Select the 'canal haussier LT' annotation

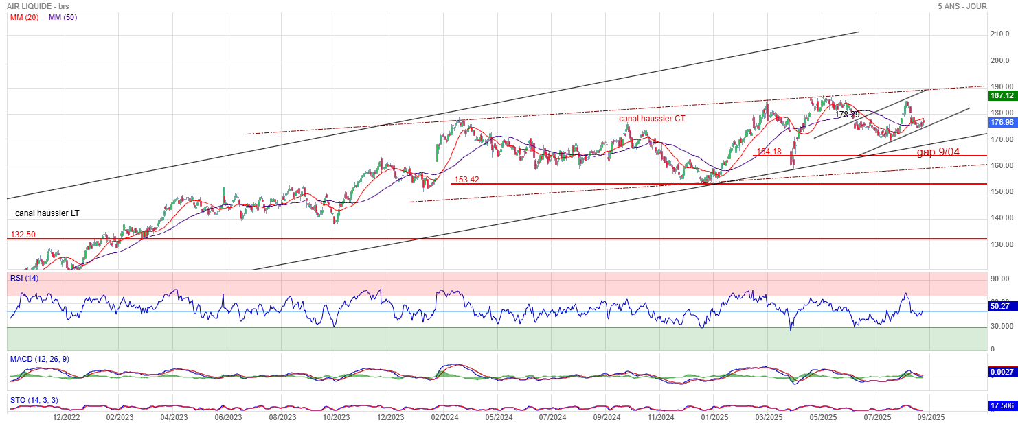pyautogui.click(x=47, y=213)
